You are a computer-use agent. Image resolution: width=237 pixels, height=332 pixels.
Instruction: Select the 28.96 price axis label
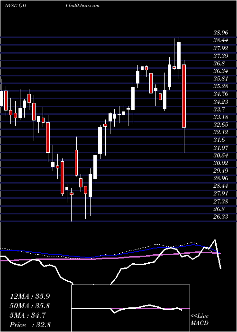coord(221,178)
